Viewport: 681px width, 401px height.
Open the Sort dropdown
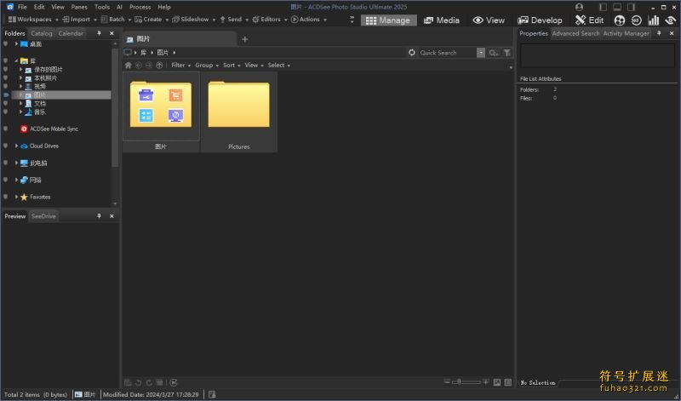tap(232, 65)
